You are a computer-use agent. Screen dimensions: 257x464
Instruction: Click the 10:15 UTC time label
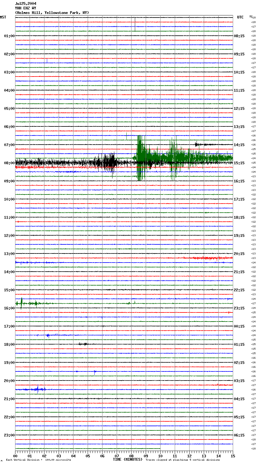(239, 72)
